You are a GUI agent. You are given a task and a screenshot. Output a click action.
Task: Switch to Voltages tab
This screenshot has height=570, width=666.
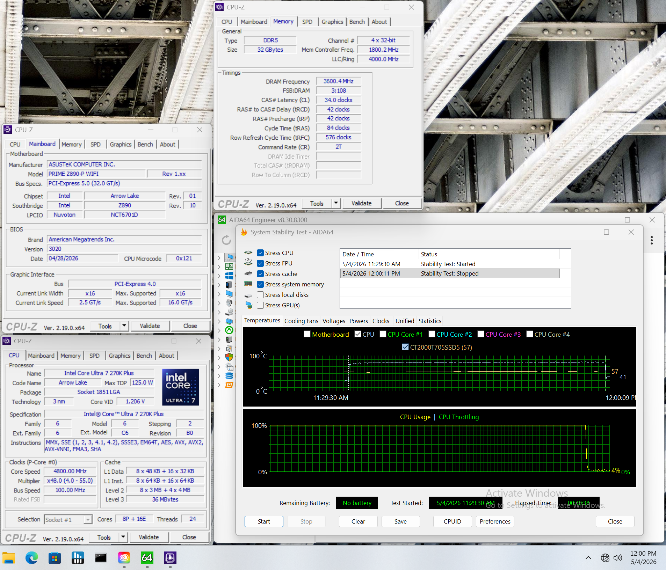click(x=334, y=321)
